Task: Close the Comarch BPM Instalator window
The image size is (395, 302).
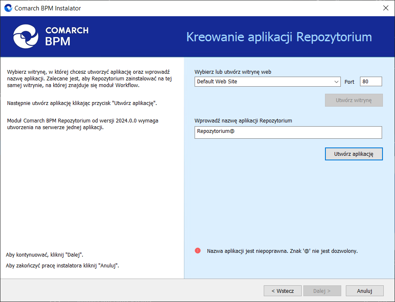Action: pos(386,8)
